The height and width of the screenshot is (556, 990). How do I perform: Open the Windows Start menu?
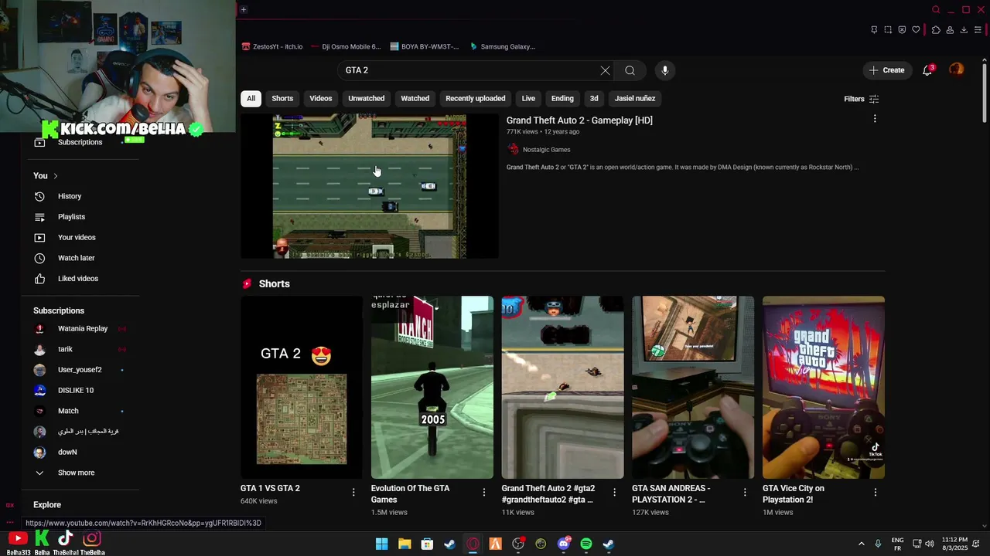pos(381,544)
